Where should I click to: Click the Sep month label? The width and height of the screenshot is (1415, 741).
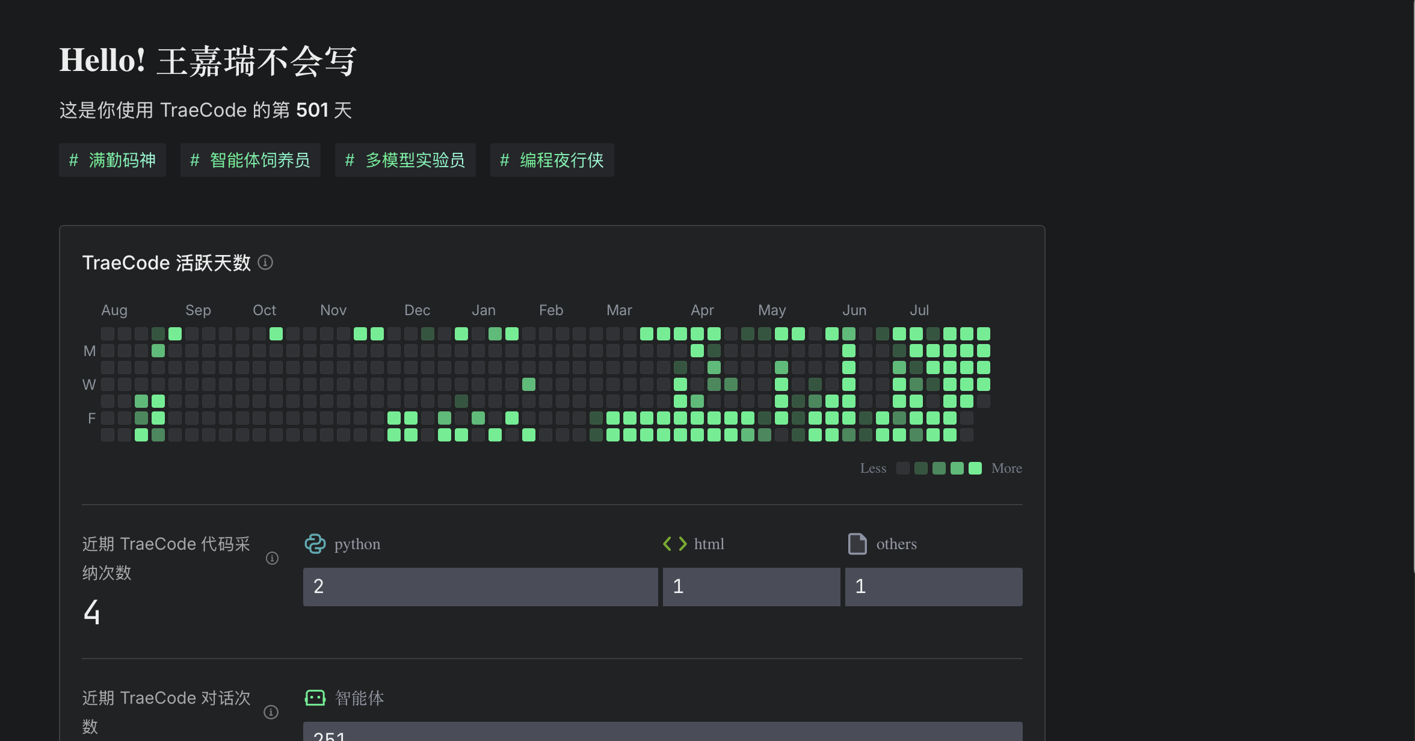[198, 310]
